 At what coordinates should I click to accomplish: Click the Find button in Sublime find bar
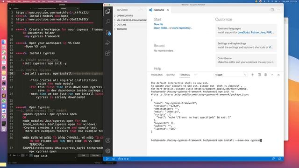pyautogui.click(x=83, y=155)
